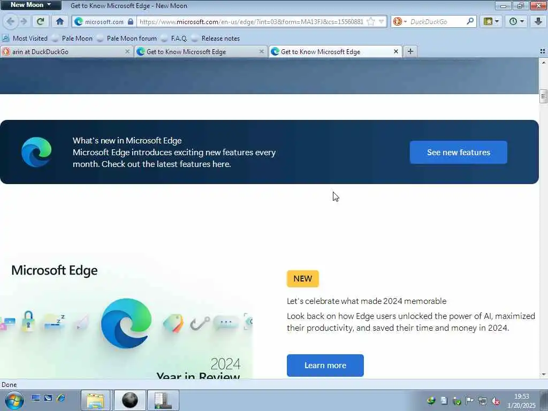Image resolution: width=548 pixels, height=411 pixels.
Task: Click the scrollbar down arrow
Action: coord(543,375)
